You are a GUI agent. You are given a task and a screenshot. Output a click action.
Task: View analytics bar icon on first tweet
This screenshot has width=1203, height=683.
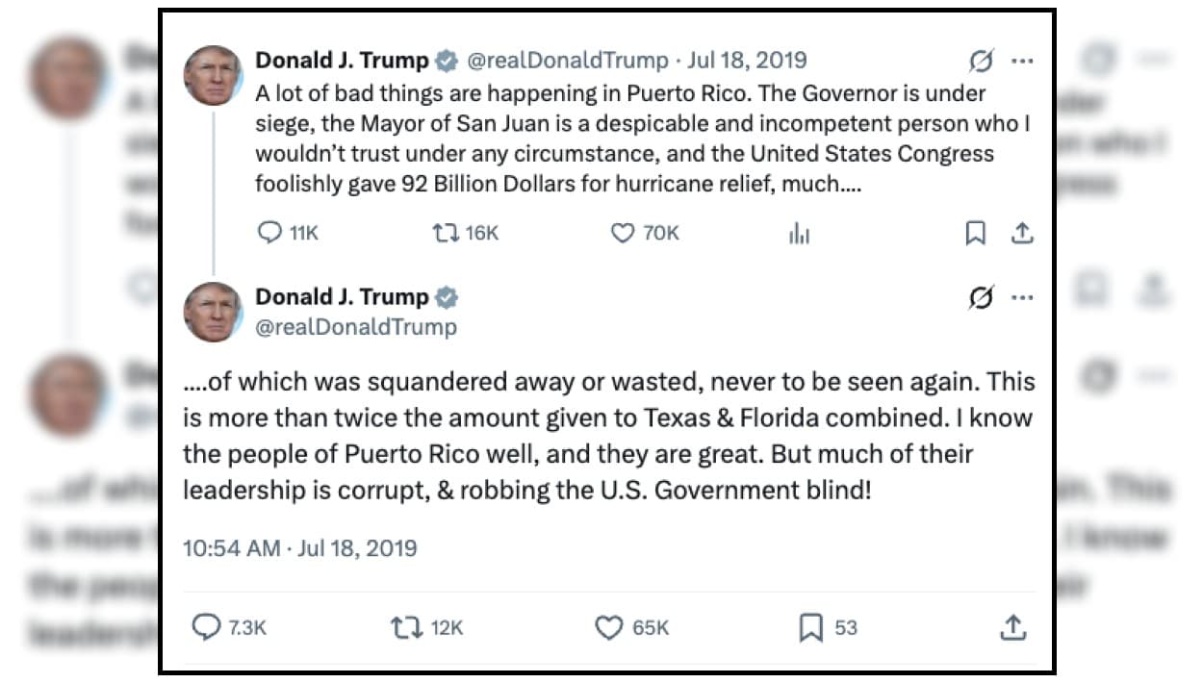click(799, 233)
